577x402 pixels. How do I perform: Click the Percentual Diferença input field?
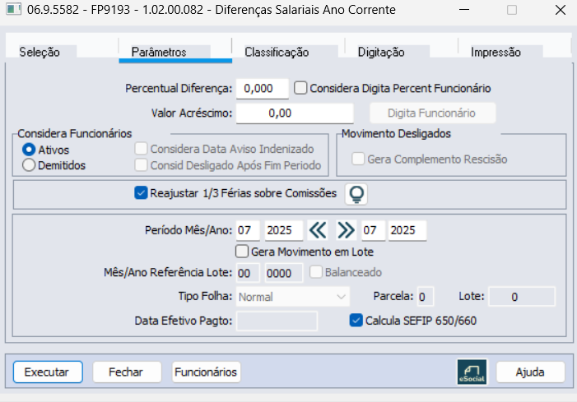coord(262,89)
